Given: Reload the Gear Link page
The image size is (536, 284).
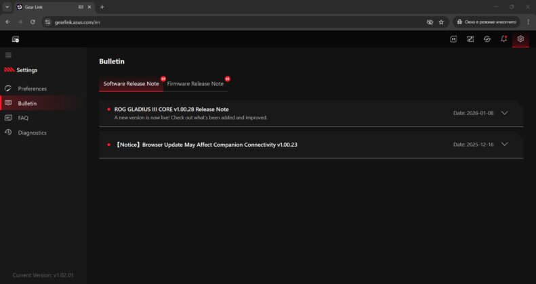Looking at the screenshot, I should coord(33,22).
